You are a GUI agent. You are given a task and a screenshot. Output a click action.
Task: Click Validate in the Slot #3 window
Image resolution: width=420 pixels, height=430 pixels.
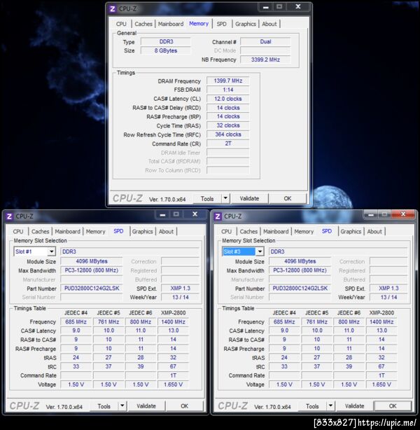point(355,406)
